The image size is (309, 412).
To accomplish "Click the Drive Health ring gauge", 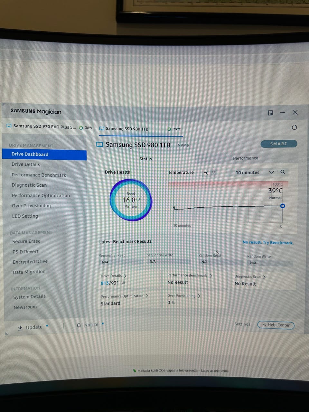I will [x=131, y=200].
